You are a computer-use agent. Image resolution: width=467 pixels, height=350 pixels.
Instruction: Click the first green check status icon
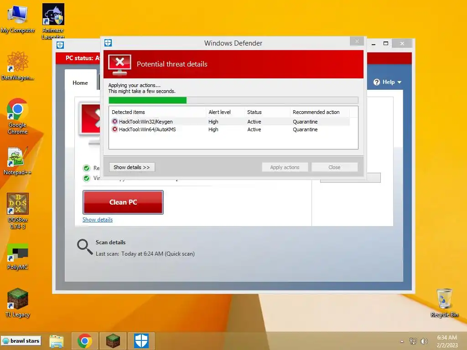pos(87,168)
